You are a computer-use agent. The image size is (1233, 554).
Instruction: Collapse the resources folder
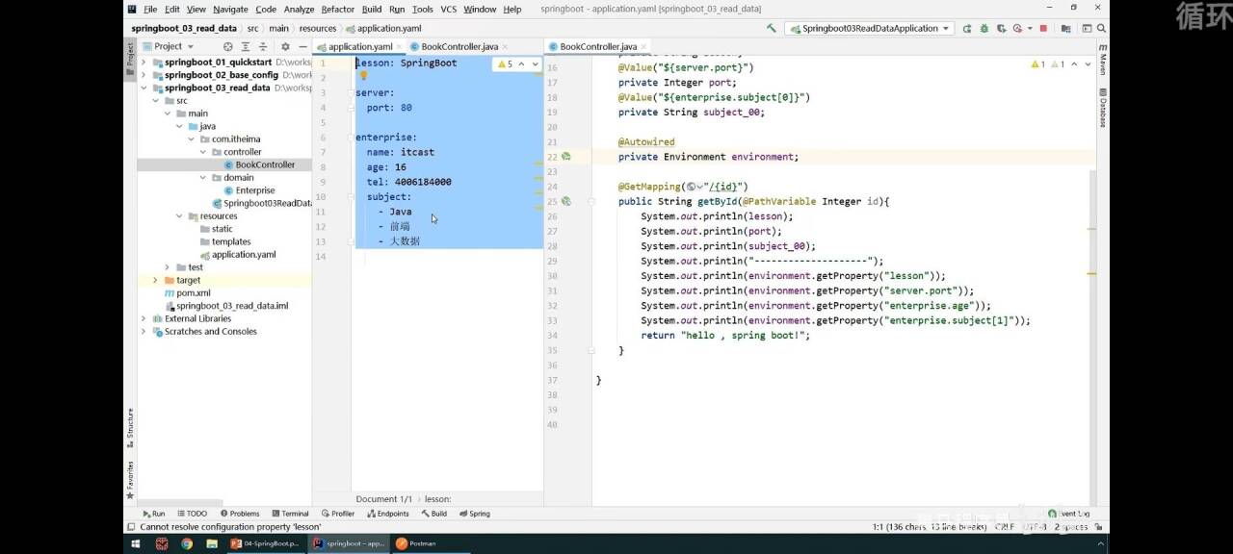point(179,216)
